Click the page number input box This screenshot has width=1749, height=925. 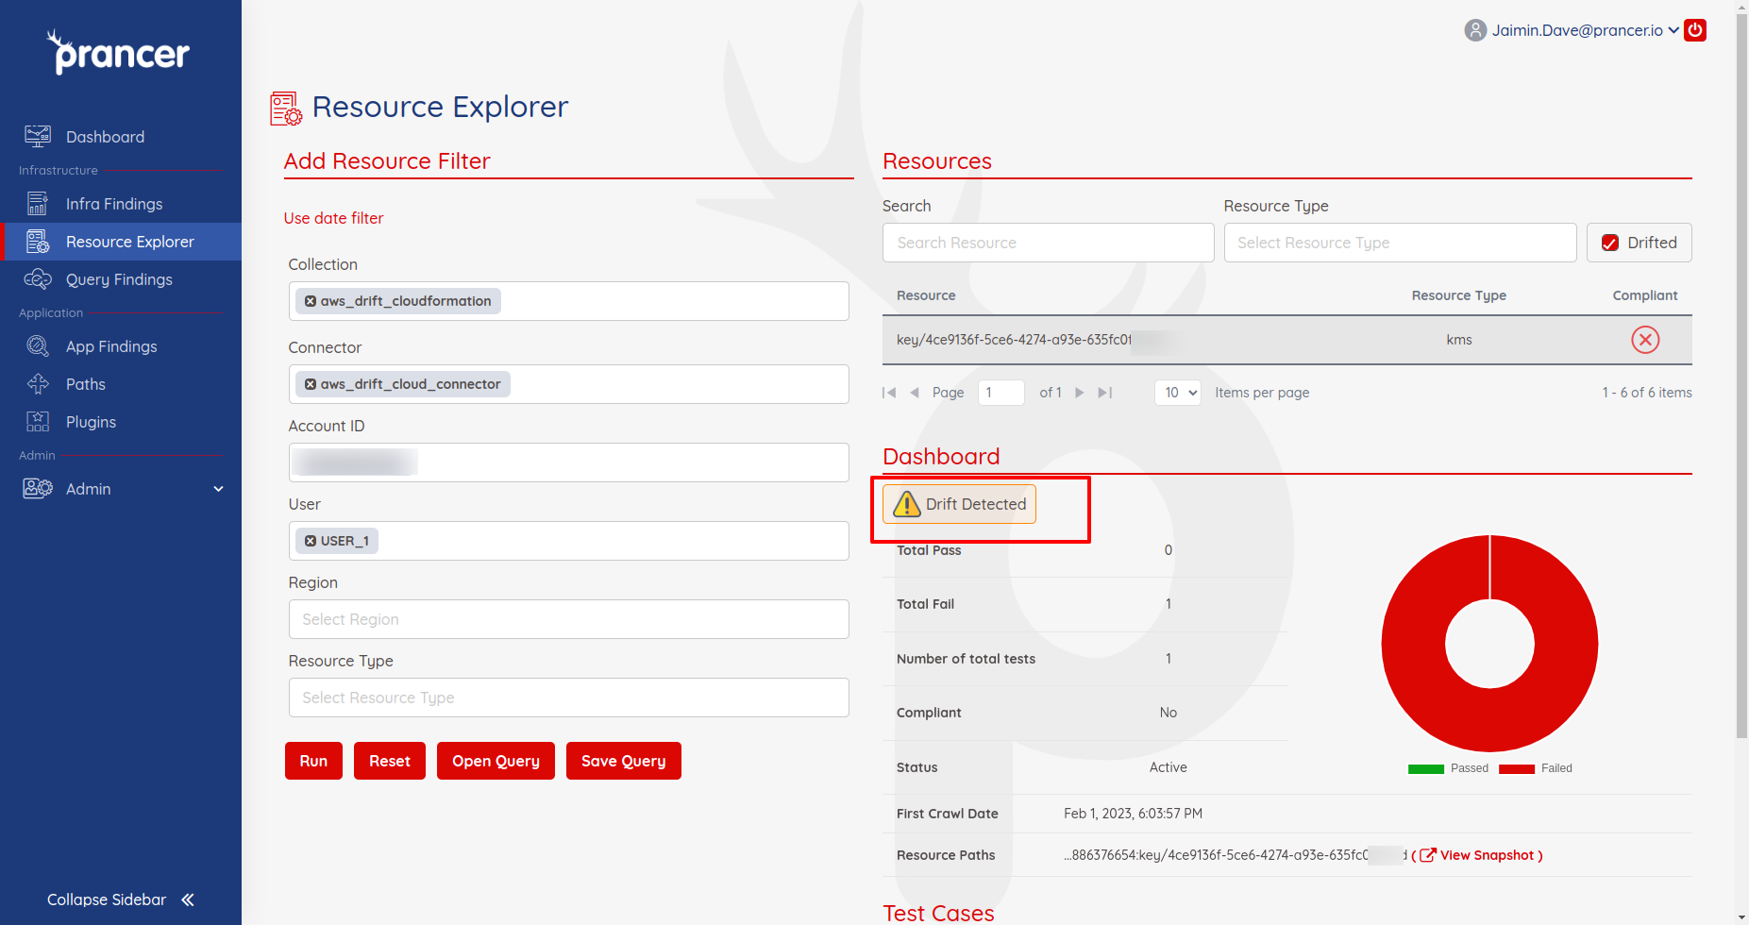(x=1001, y=393)
